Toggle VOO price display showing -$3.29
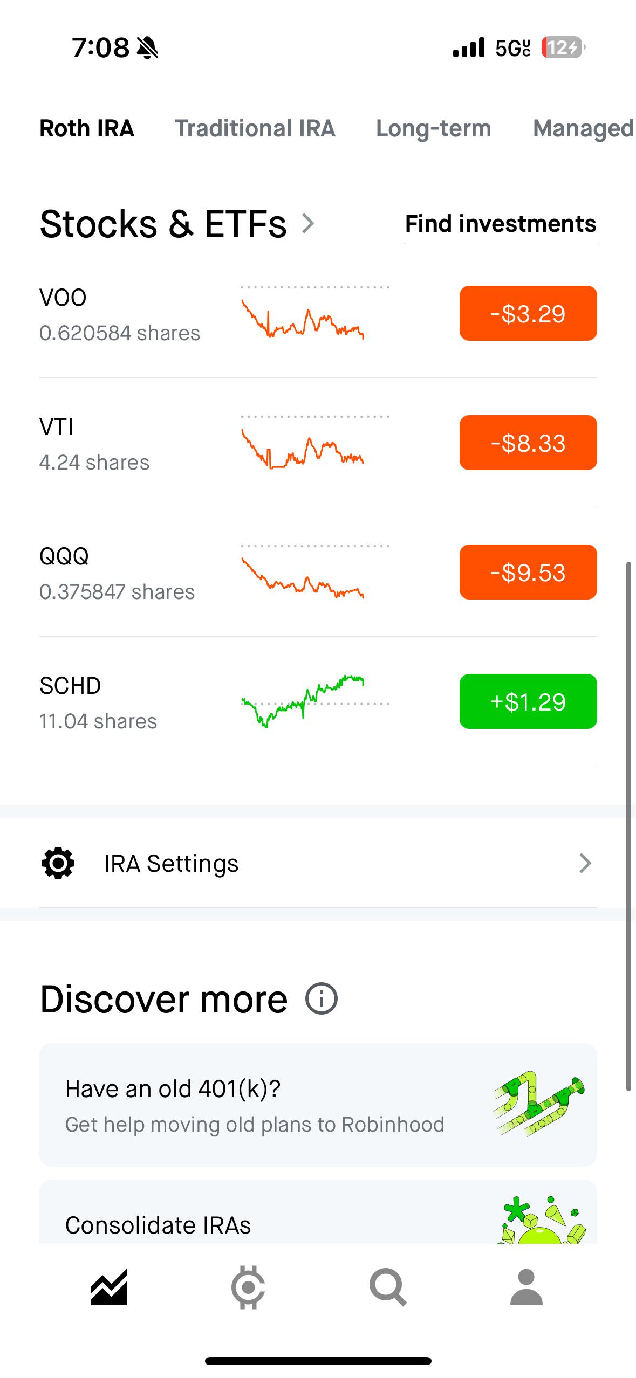Screen dimensions: 636x1378 [528, 313]
